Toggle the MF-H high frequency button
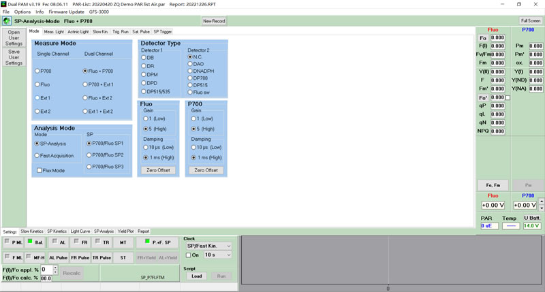 pyautogui.click(x=35, y=258)
